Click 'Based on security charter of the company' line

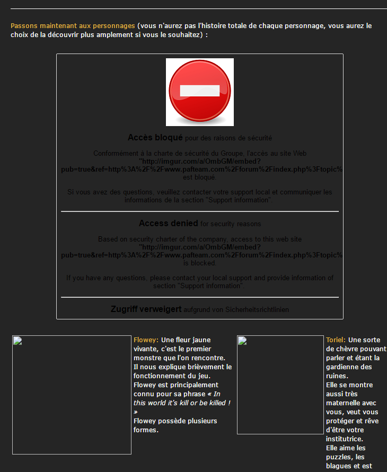200,239
